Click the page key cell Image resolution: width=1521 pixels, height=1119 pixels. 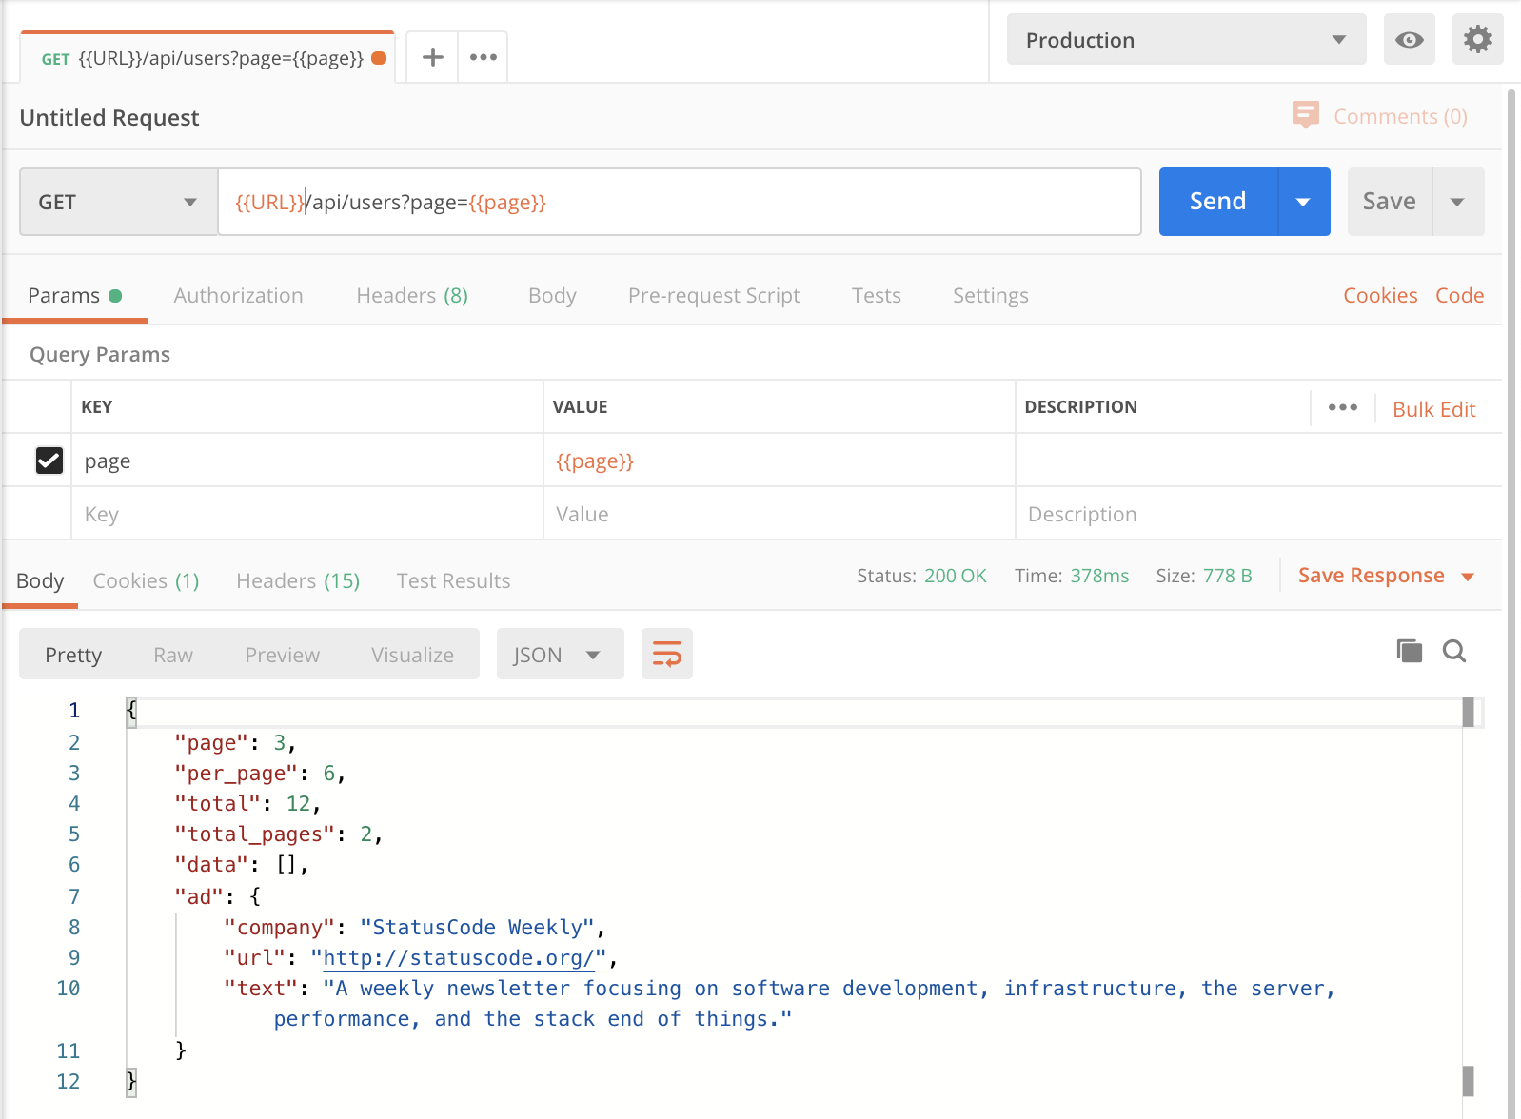coord(306,461)
